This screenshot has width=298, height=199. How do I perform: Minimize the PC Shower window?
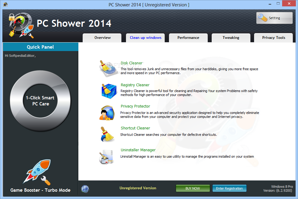coord(270,4)
